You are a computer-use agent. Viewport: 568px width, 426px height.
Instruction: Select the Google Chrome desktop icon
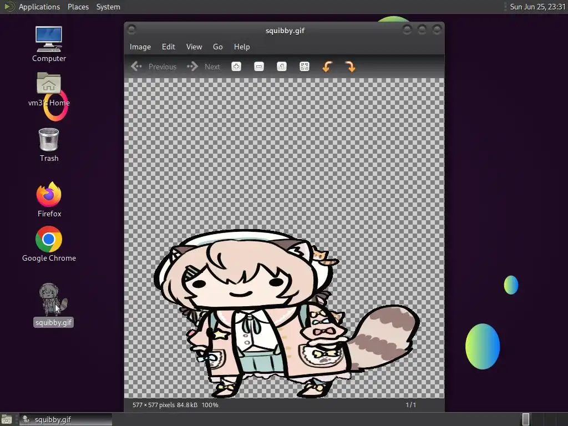[49, 244]
